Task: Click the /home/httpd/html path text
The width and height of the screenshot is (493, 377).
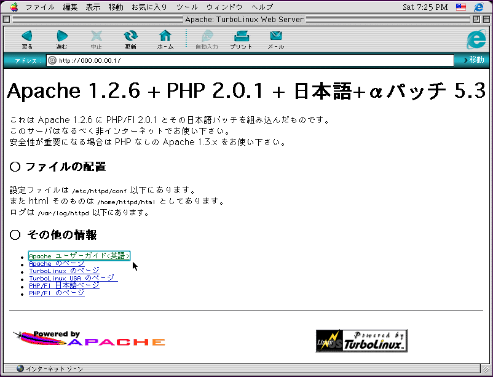Action: [127, 202]
